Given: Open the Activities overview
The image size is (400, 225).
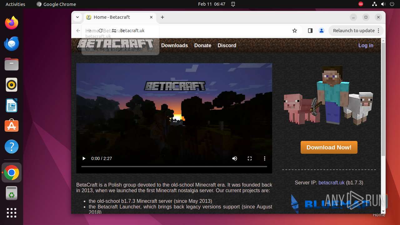Looking at the screenshot, I should pos(15,4).
